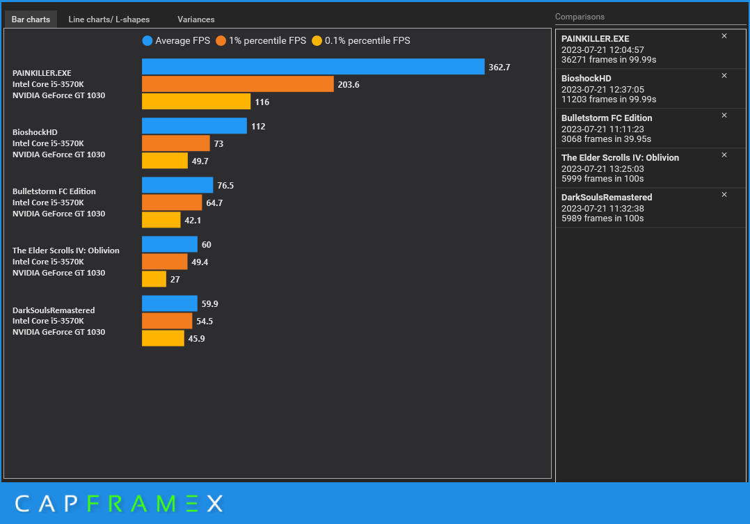Image resolution: width=750 pixels, height=524 pixels.
Task: Click Bulletstorm average FPS bar 76.5
Action: point(177,185)
